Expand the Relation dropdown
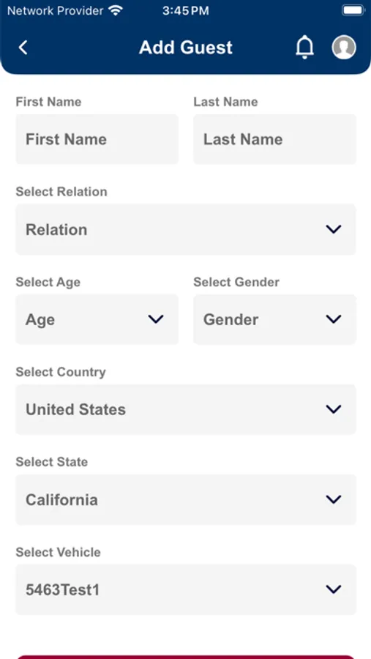 [x=186, y=229]
